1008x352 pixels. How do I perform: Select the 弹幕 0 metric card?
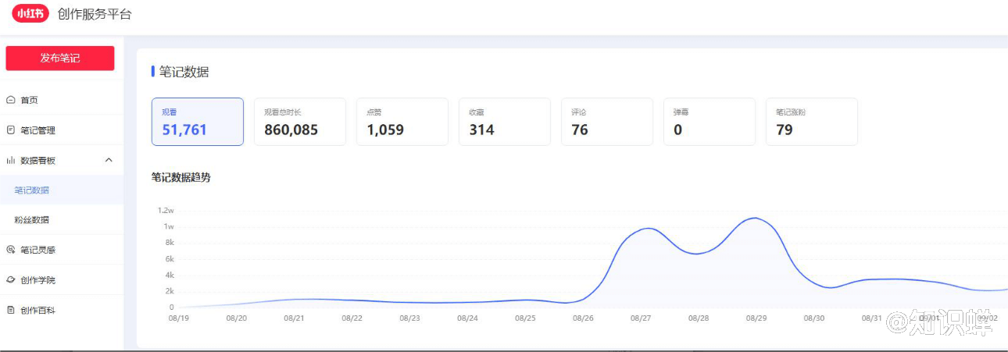click(709, 122)
